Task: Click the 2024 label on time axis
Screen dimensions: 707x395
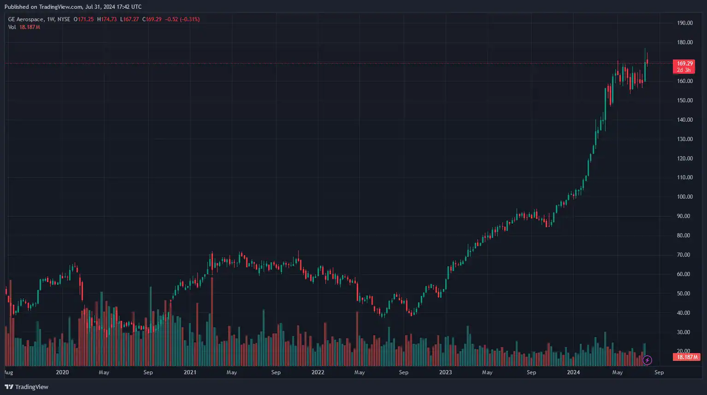Action: 573,372
